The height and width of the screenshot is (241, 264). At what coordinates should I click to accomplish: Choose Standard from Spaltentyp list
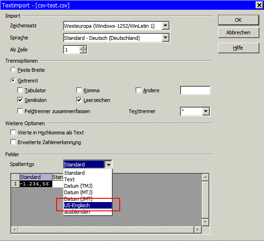(x=88, y=173)
